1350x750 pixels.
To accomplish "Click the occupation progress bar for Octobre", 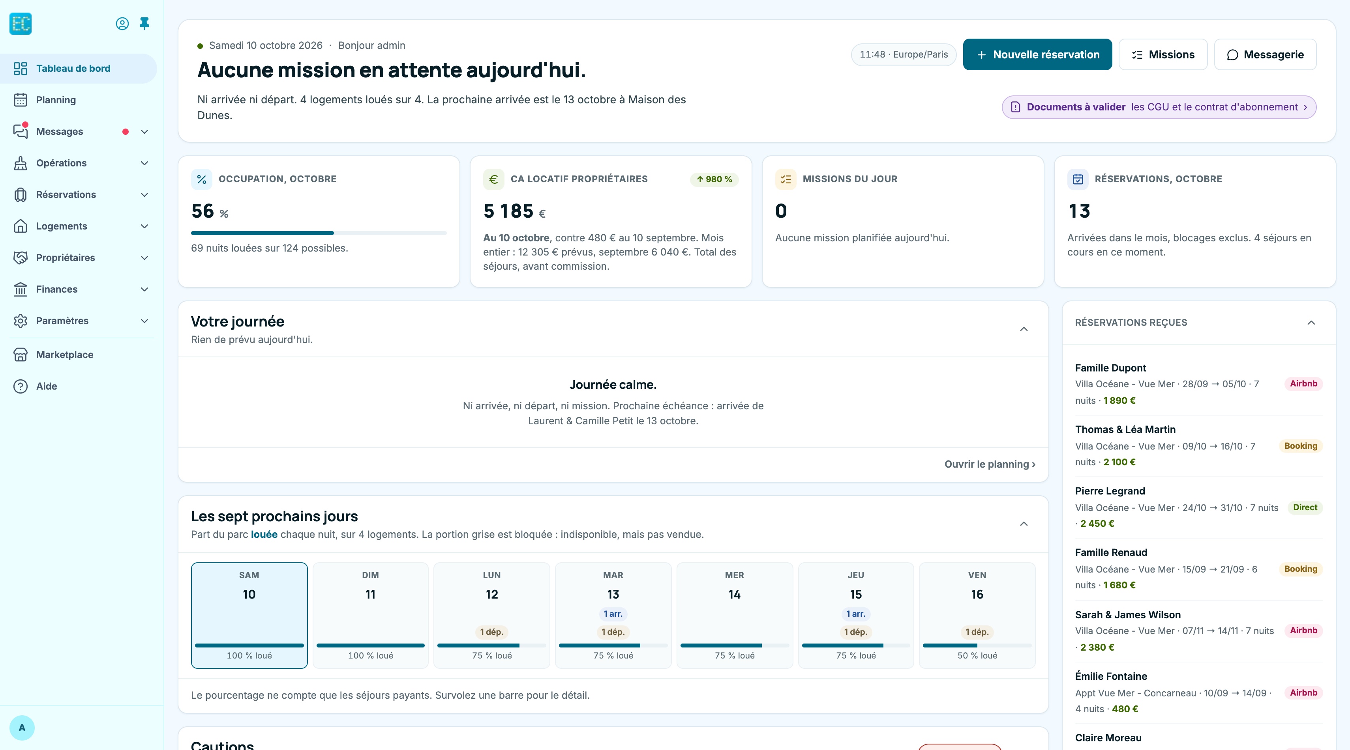I will [319, 233].
